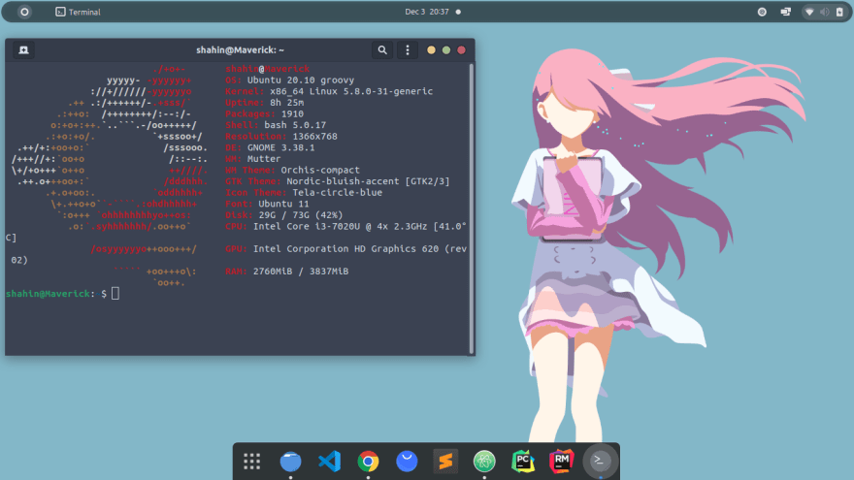
Task: Click the 'OS: Ubuntu 20.10 groovy' line
Action: 290,80
